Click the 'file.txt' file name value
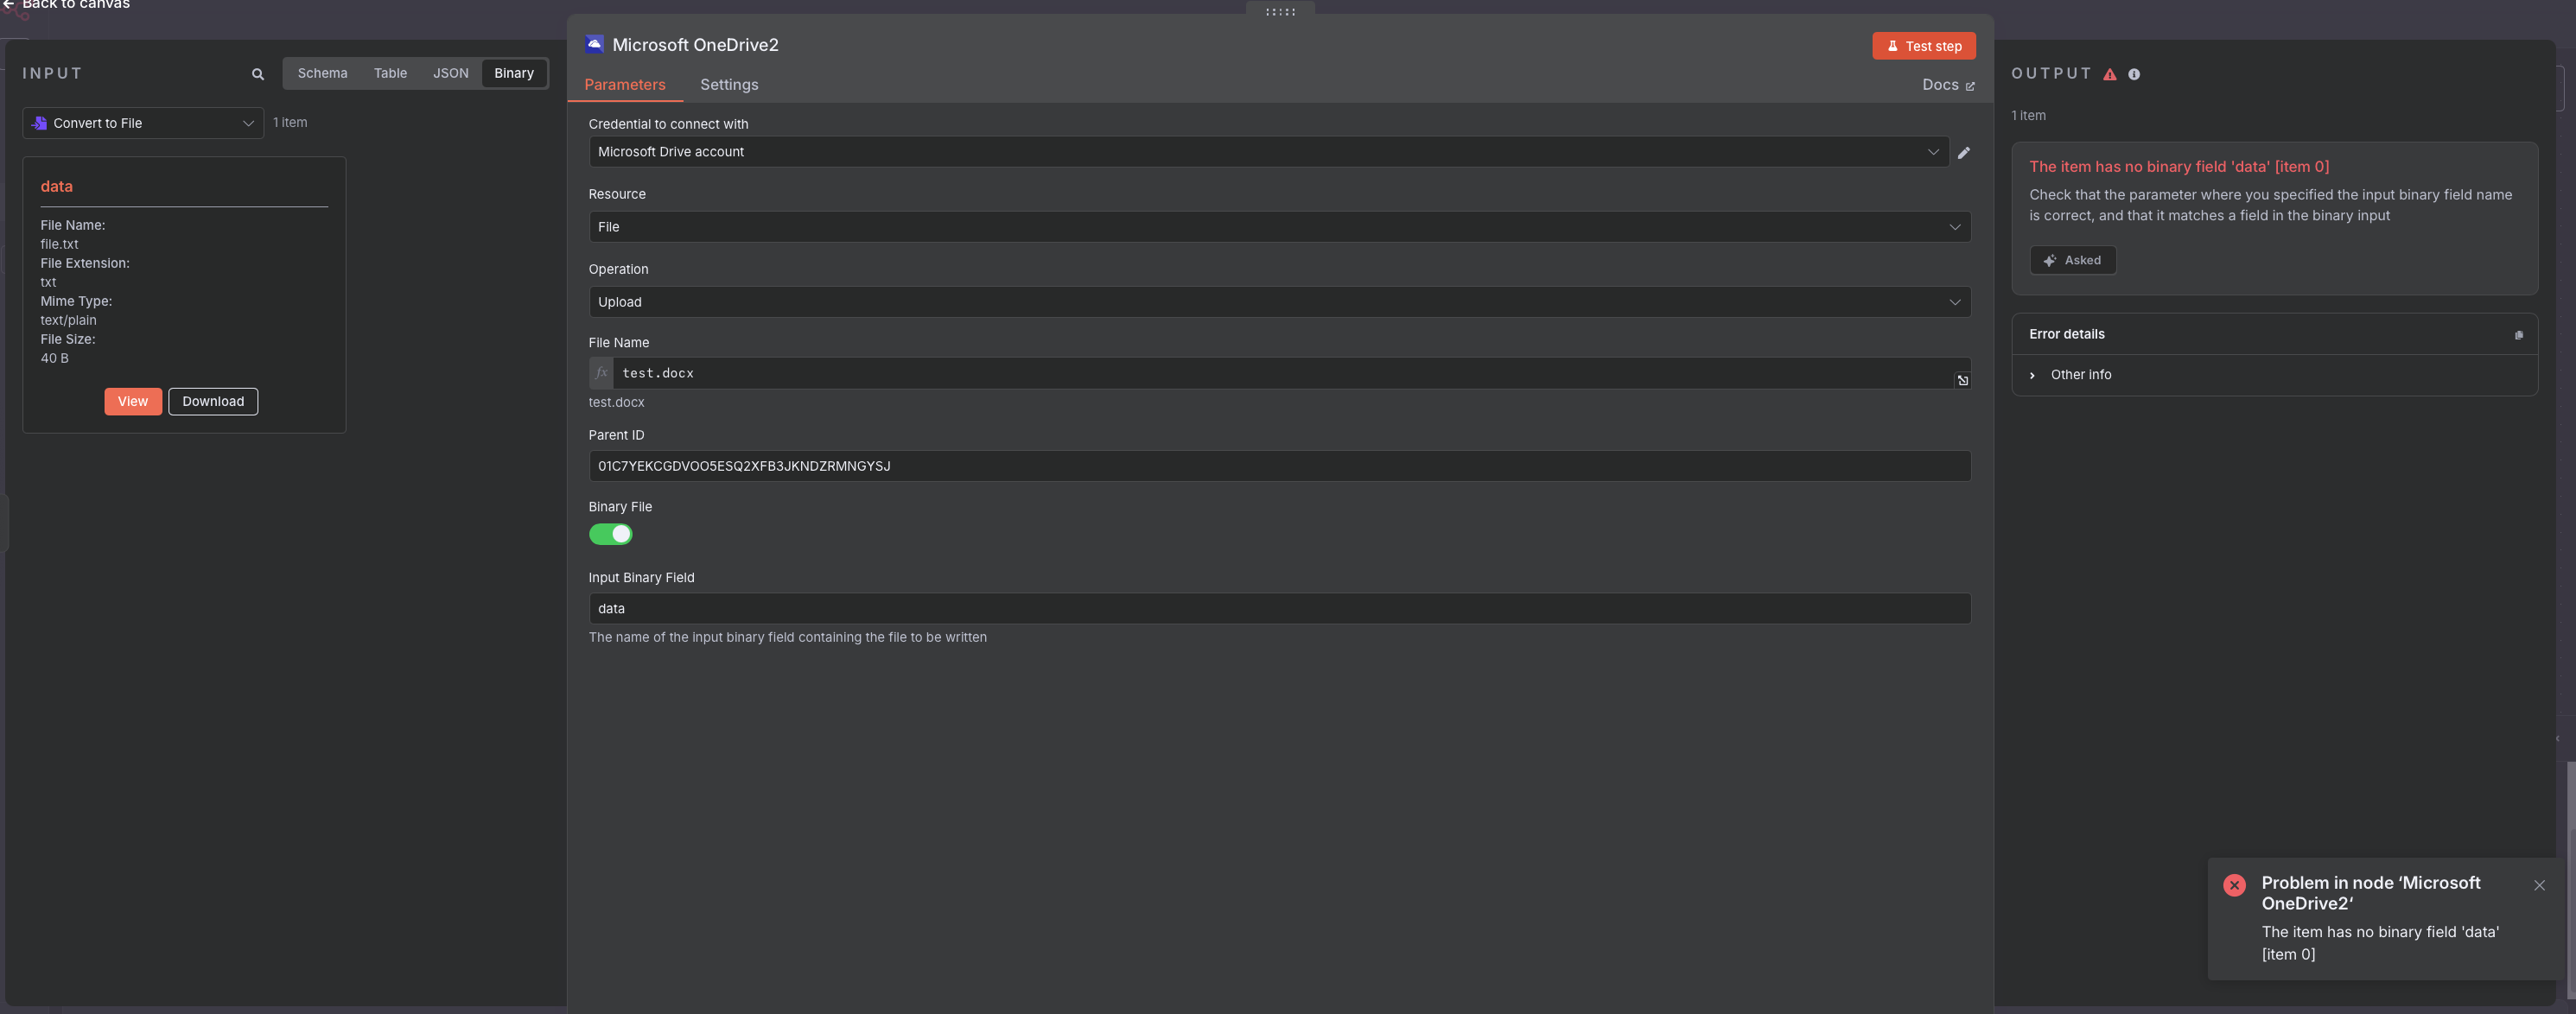2576x1014 pixels. click(59, 244)
